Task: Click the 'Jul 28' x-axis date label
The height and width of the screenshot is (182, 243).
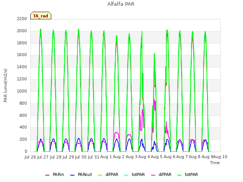Action: (x=56, y=157)
